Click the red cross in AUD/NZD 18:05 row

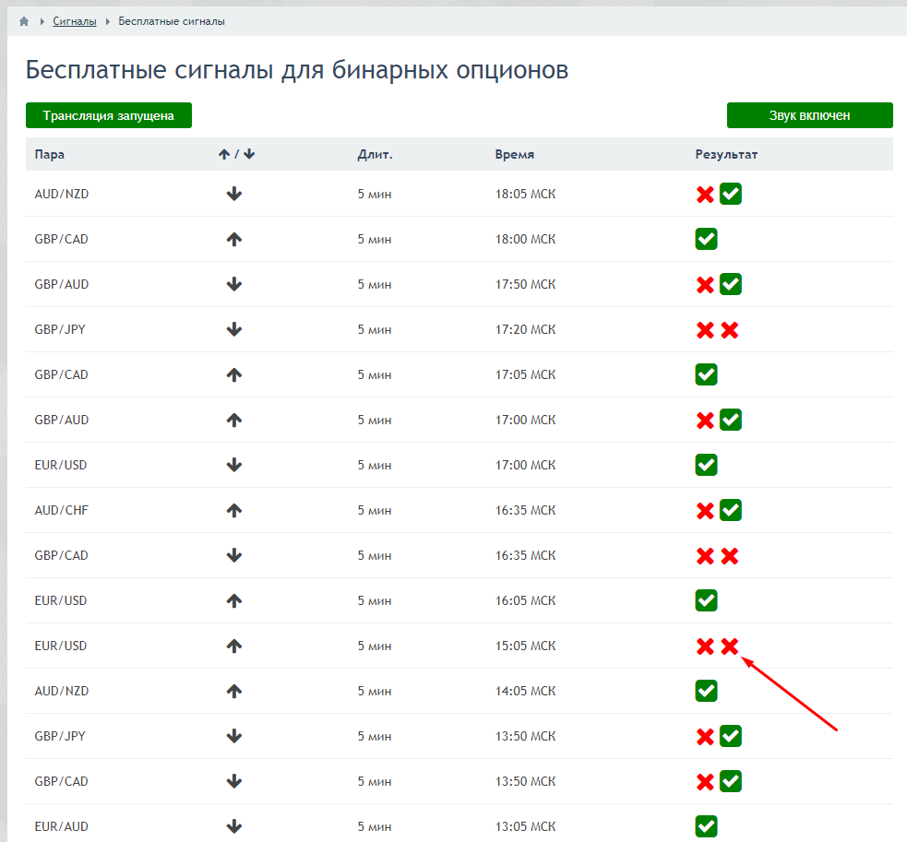pyautogui.click(x=705, y=195)
